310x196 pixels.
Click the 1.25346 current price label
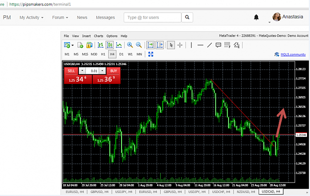coord(301,135)
